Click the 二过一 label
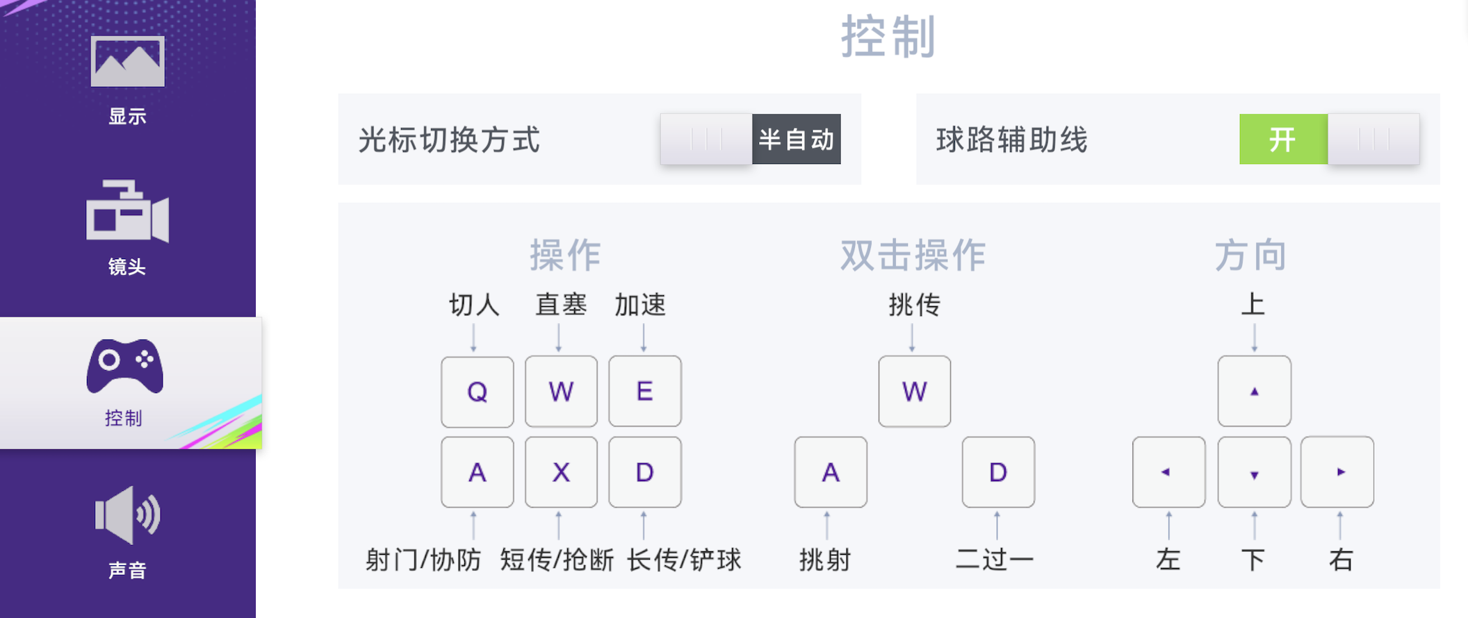 point(995,560)
